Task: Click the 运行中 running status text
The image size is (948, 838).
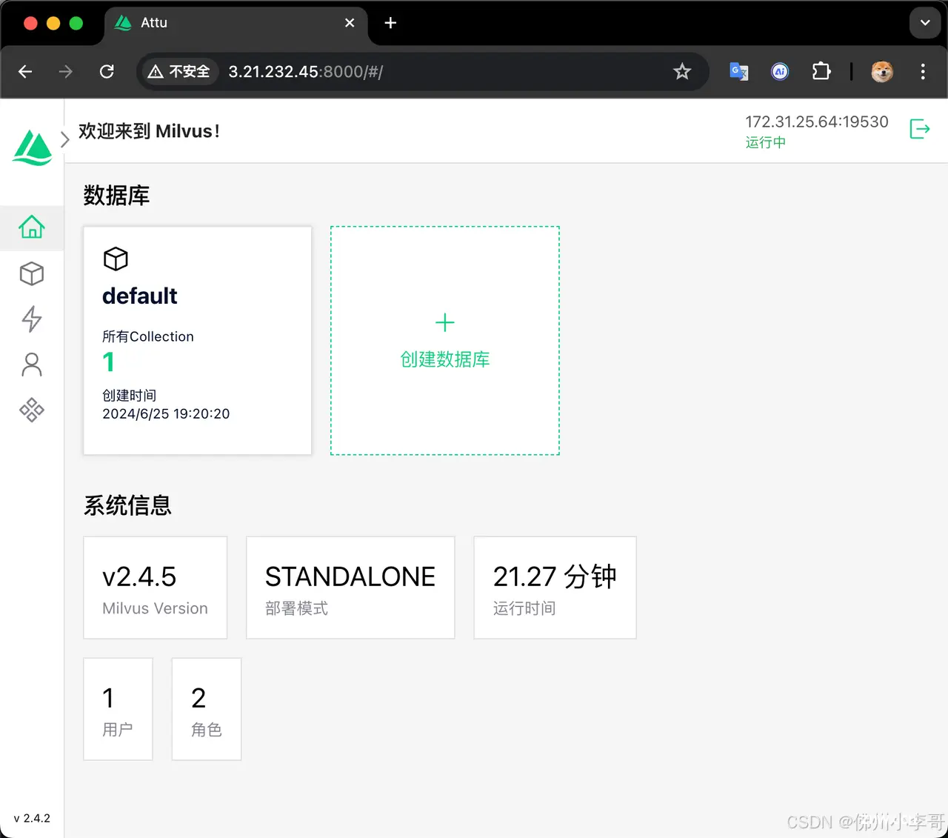Action: point(765,142)
